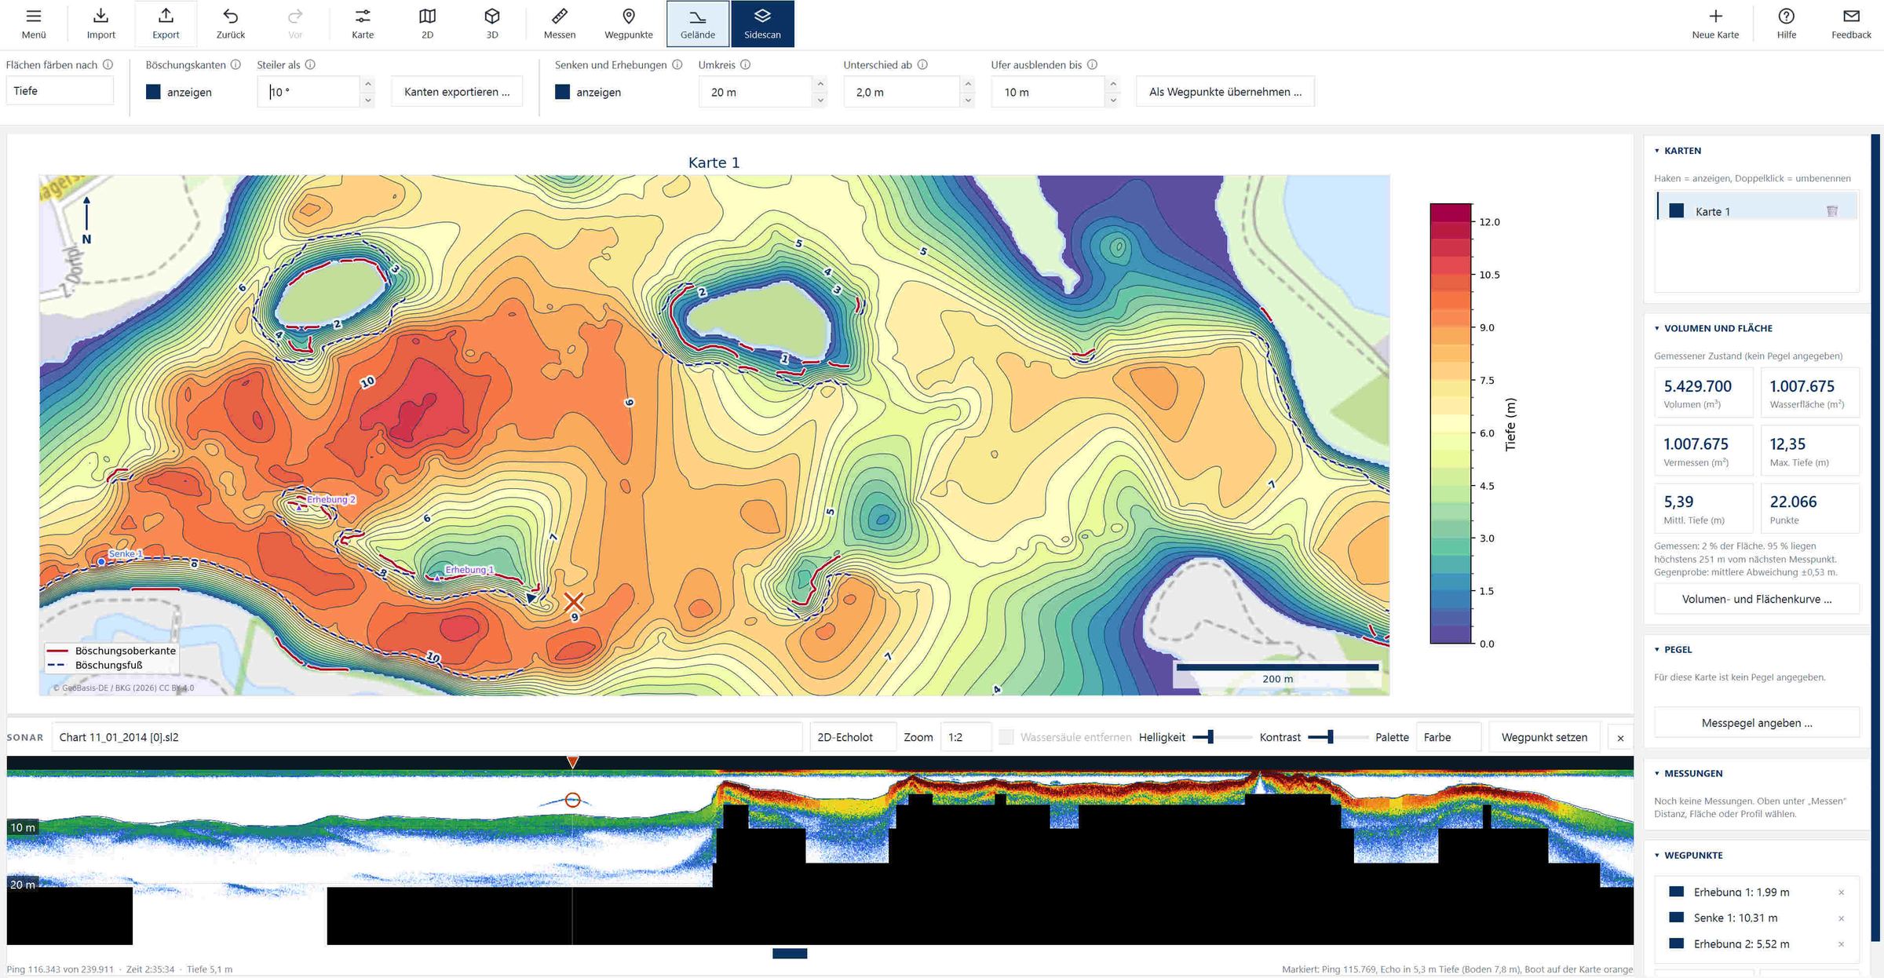The width and height of the screenshot is (1884, 978).
Task: Increase the Umkreis 20 m stepper
Action: click(x=820, y=84)
